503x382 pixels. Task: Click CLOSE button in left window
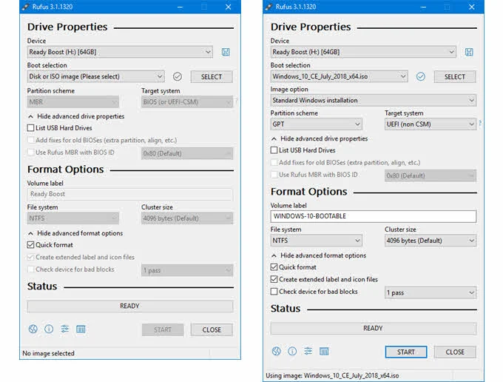(212, 329)
